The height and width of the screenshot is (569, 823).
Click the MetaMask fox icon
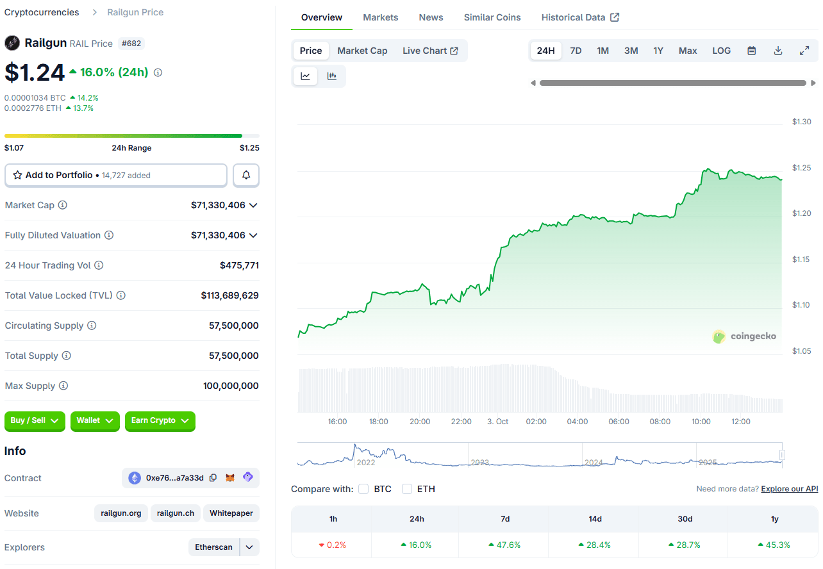[x=230, y=478]
